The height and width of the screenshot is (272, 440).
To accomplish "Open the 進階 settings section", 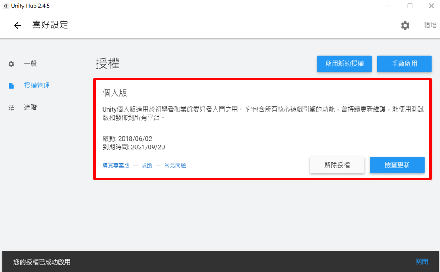I will pos(31,107).
